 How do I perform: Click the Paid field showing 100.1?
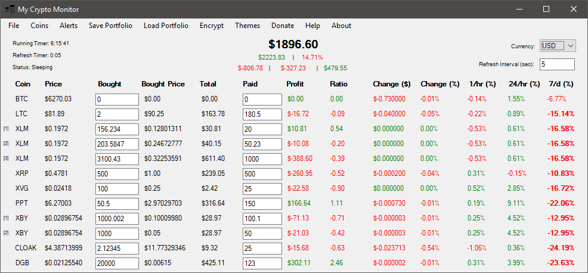pos(262,219)
